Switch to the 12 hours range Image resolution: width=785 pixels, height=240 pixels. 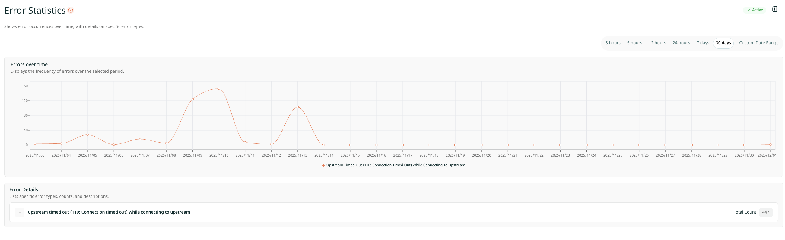pos(657,43)
